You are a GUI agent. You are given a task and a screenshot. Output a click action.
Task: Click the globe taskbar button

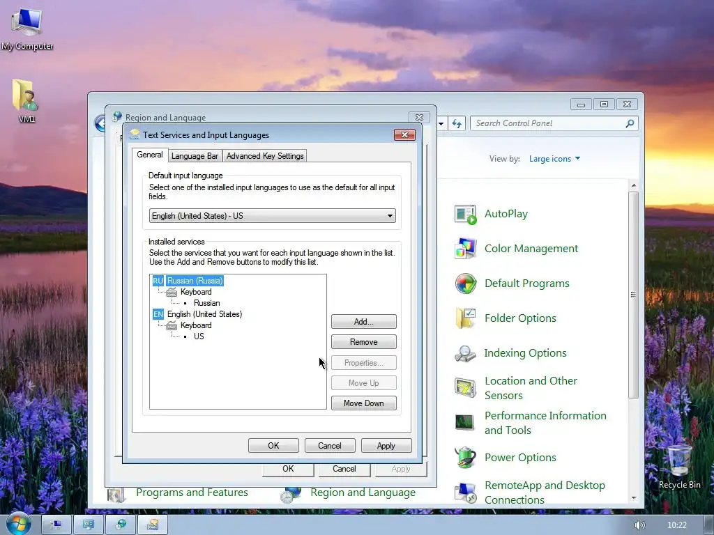[x=121, y=525]
